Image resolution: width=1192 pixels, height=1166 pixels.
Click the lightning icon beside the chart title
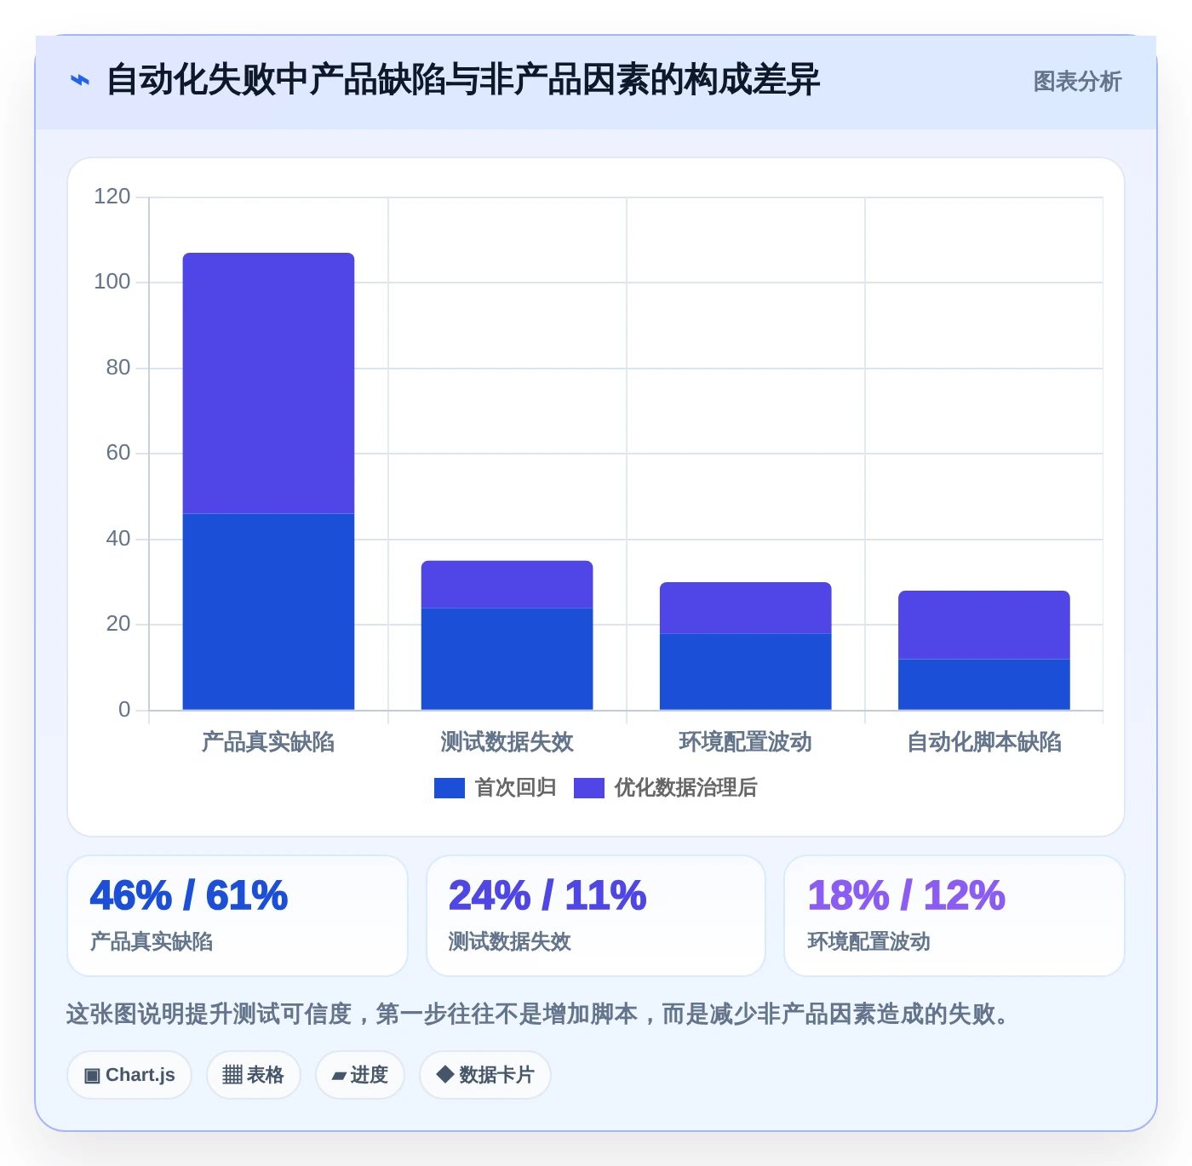(80, 81)
